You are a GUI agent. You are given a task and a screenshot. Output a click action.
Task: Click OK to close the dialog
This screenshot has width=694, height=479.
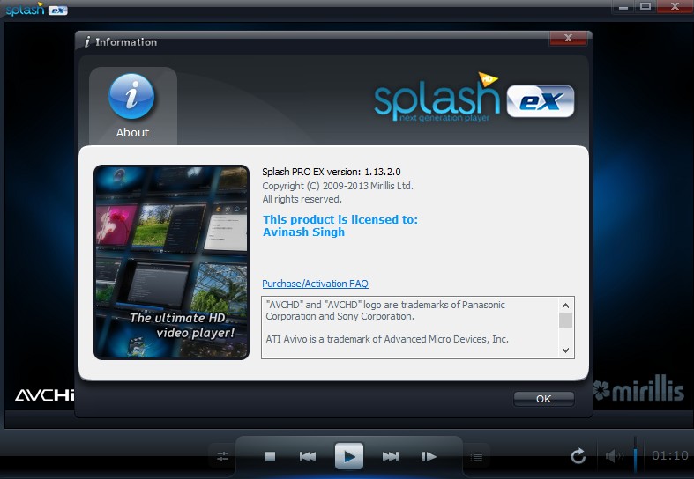click(543, 399)
